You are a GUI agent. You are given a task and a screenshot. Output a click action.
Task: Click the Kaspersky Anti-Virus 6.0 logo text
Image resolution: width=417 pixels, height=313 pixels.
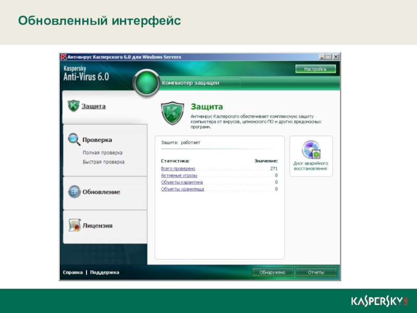click(86, 73)
